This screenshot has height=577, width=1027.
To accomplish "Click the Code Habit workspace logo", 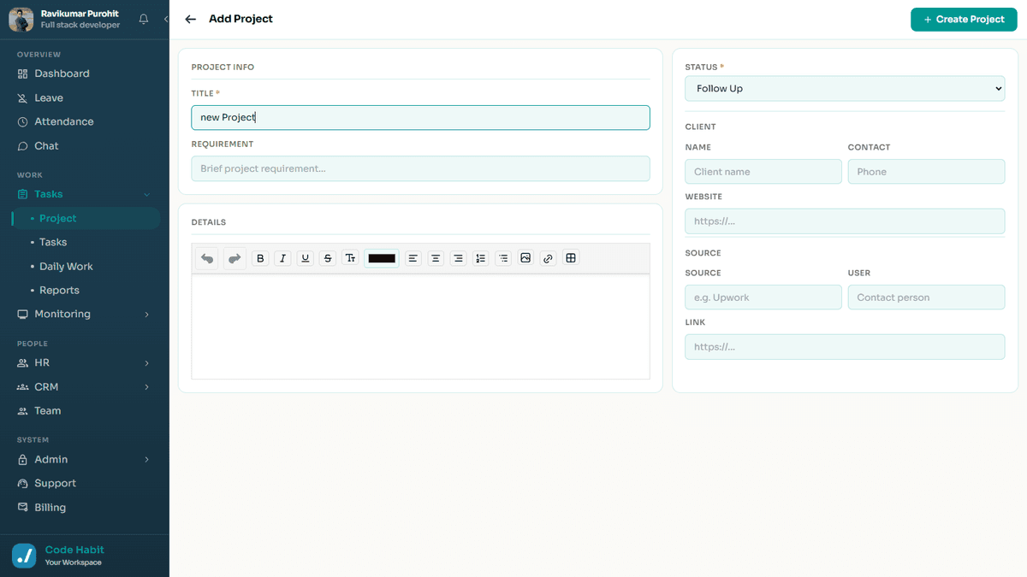I will coord(24,556).
